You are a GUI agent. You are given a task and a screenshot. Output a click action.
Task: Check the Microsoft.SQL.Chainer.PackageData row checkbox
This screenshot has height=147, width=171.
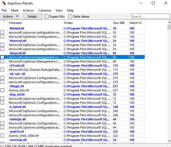click(2, 70)
